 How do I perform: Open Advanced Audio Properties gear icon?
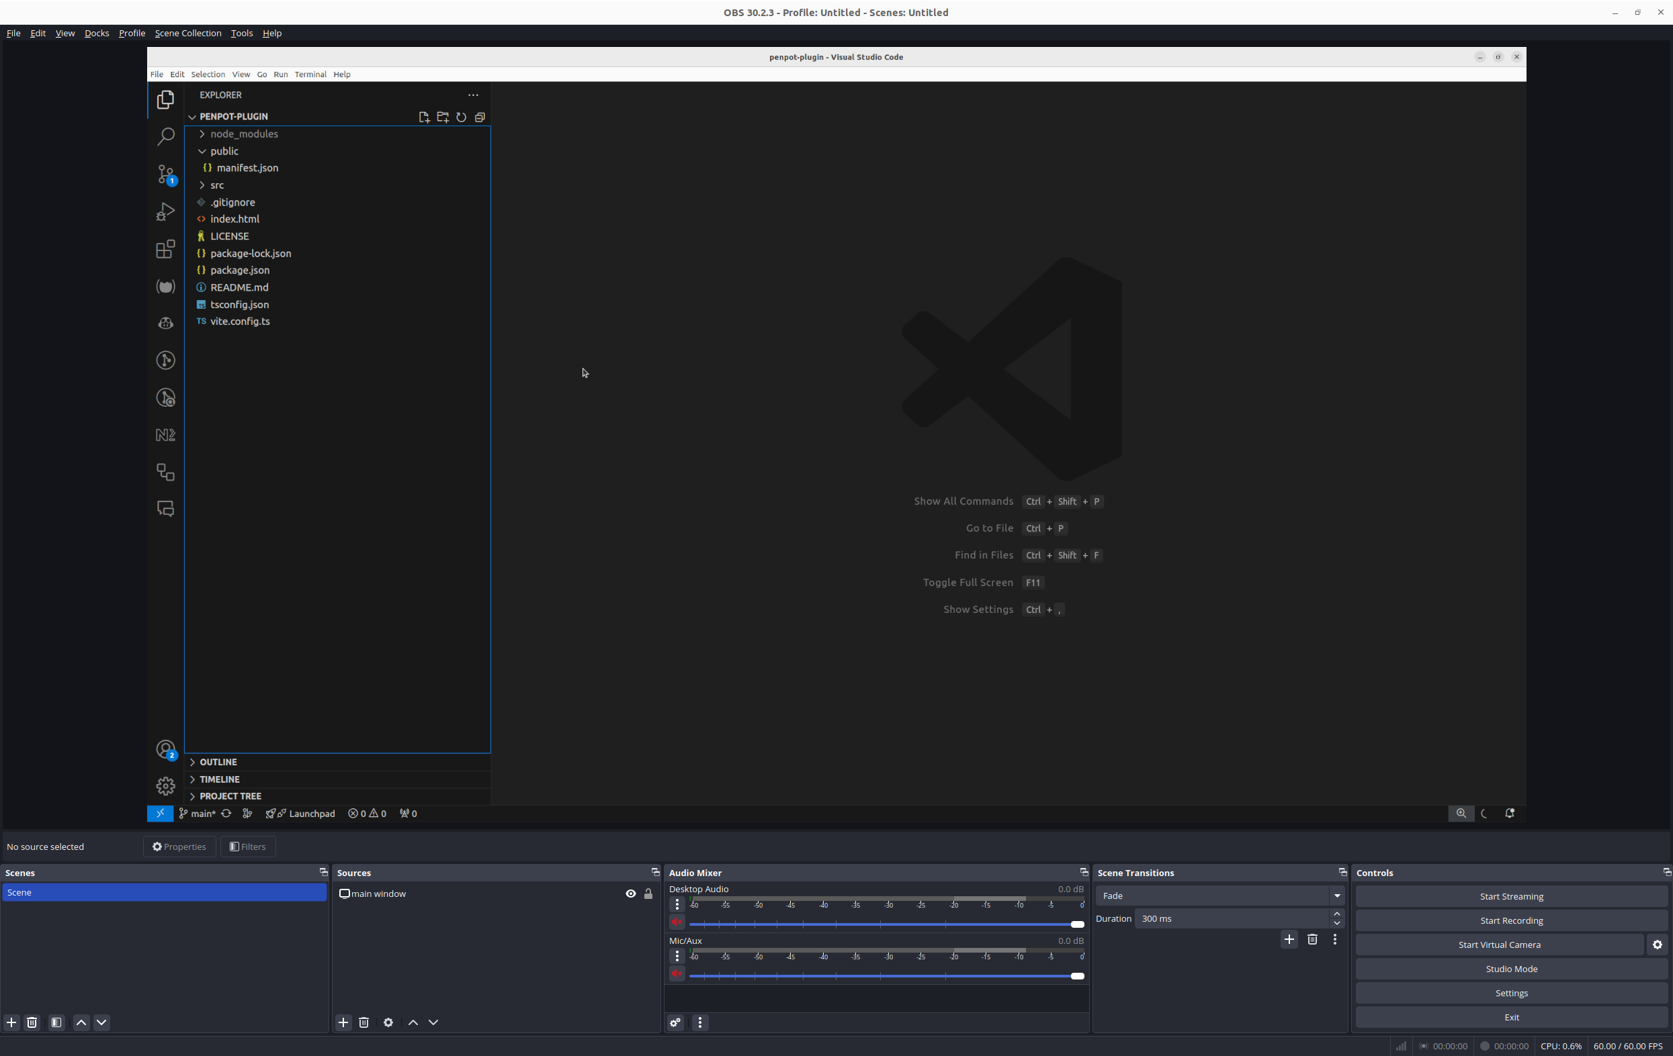675,1022
